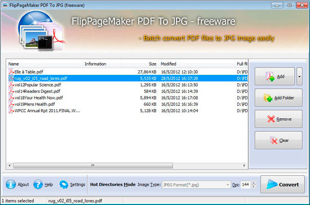Image resolution: width=310 pixels, height=205 pixels.
Task: Click PDF icon beside vol18Your Health Now.pdf
Action: [11, 97]
